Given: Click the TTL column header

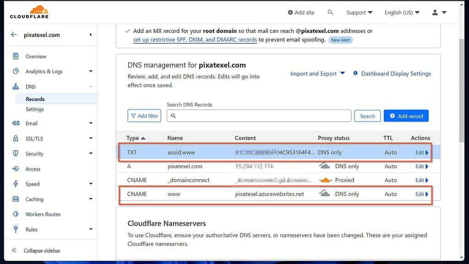Looking at the screenshot, I should click(x=388, y=138).
